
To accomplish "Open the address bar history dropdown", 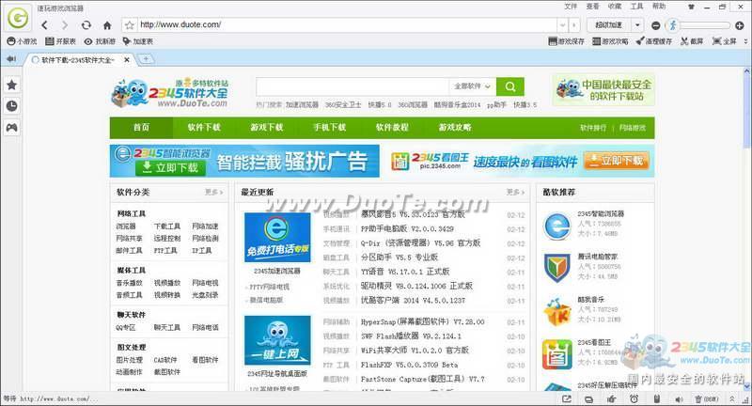I will (x=562, y=25).
